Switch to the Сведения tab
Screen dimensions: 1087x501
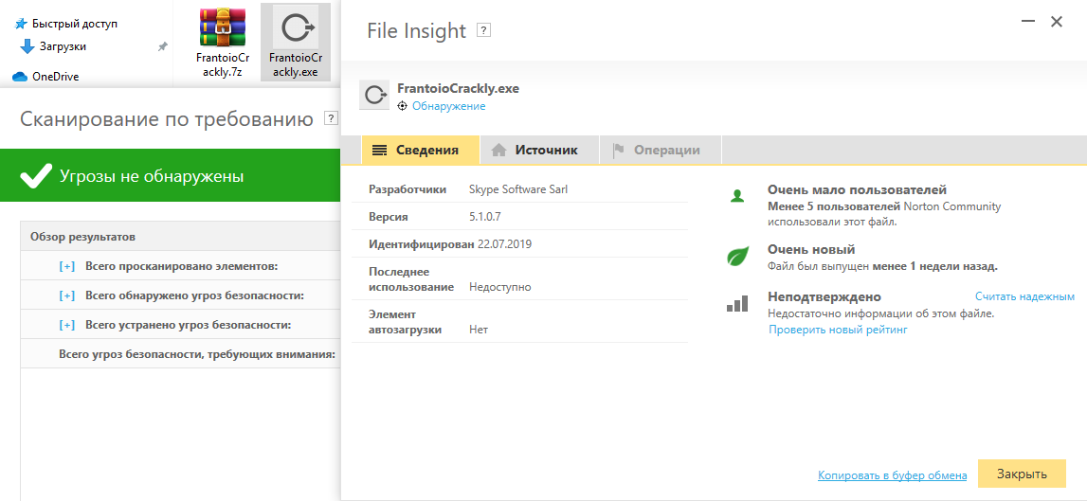(x=420, y=151)
